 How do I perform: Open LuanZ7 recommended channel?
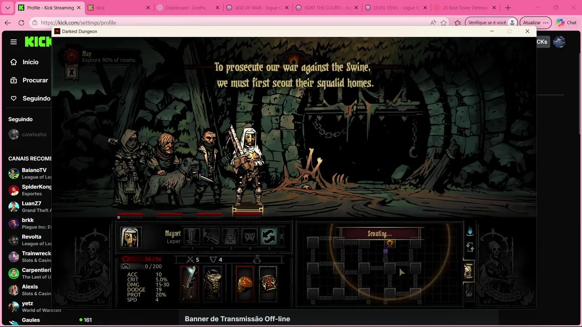29,207
